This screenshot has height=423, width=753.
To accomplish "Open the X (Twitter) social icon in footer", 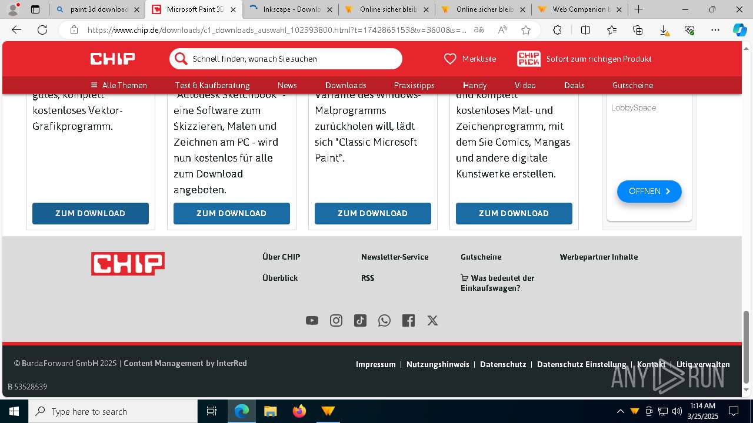I will click(432, 320).
